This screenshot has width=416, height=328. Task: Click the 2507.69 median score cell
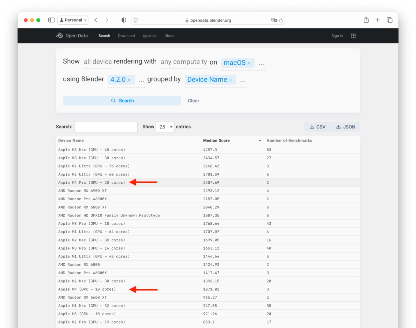click(x=211, y=183)
